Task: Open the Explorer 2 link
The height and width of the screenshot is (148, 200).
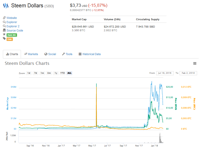Action: [x=13, y=26]
